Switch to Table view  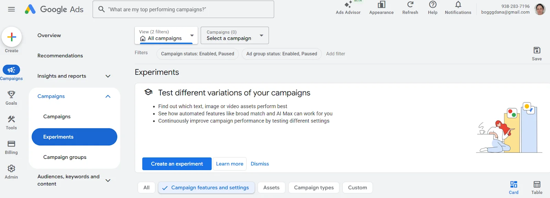click(x=537, y=187)
